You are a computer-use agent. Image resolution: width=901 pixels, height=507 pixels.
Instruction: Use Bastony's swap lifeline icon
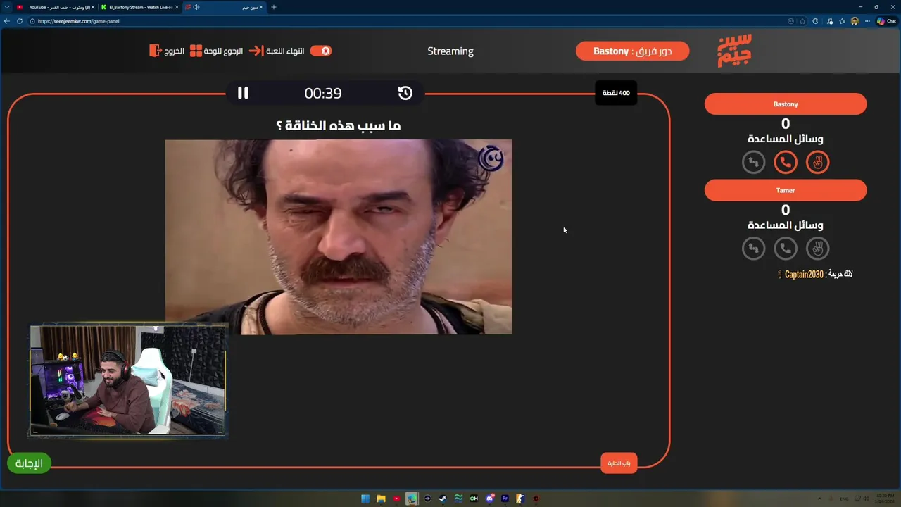click(x=753, y=163)
